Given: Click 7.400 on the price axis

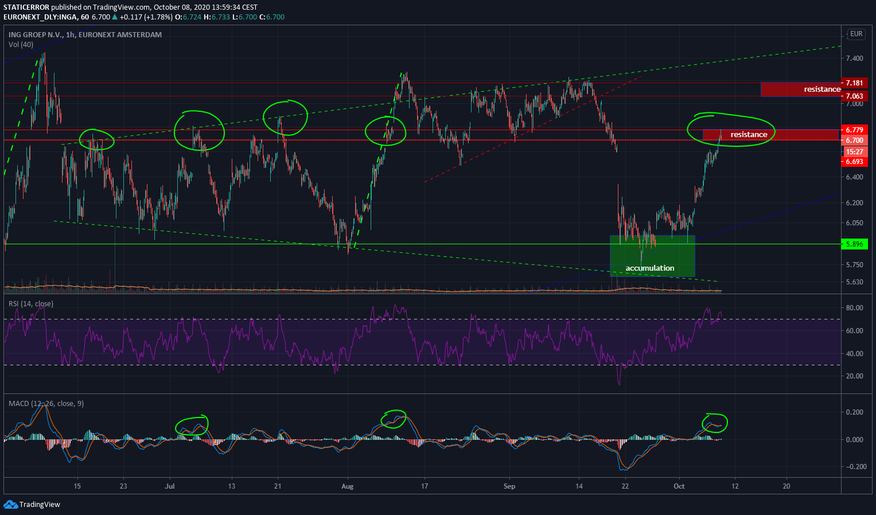Looking at the screenshot, I should click(854, 58).
